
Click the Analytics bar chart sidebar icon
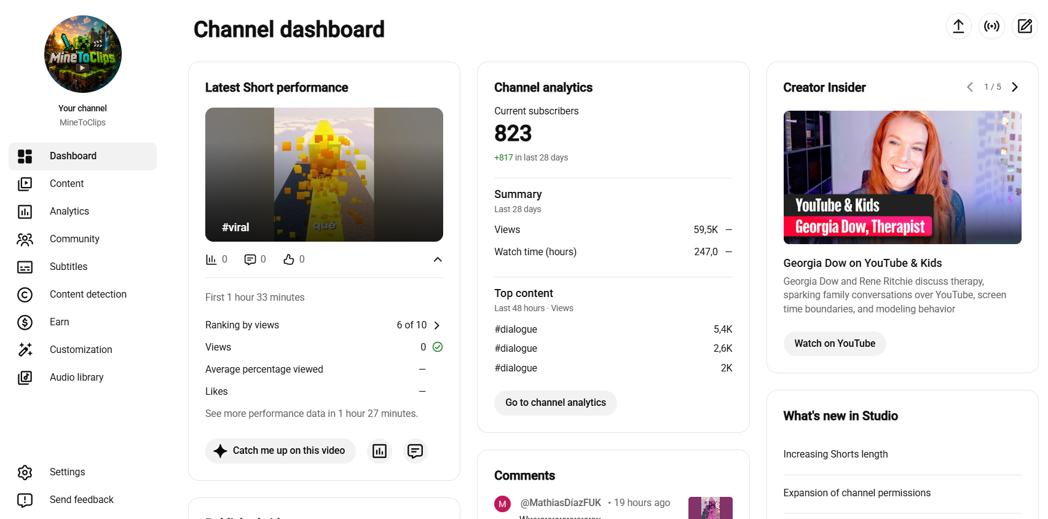click(25, 212)
